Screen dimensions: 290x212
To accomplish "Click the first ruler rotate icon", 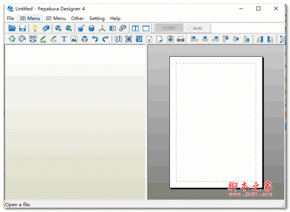I will pyautogui.click(x=260, y=39).
